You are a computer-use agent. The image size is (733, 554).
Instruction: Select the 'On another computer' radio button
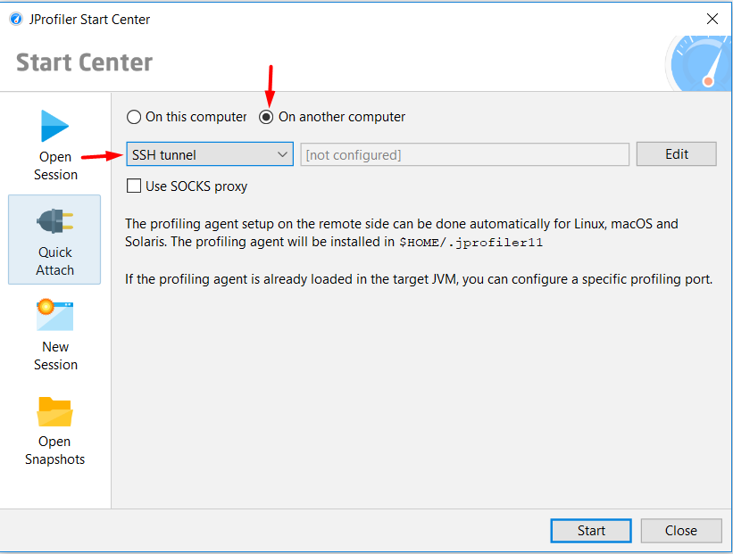(x=266, y=117)
